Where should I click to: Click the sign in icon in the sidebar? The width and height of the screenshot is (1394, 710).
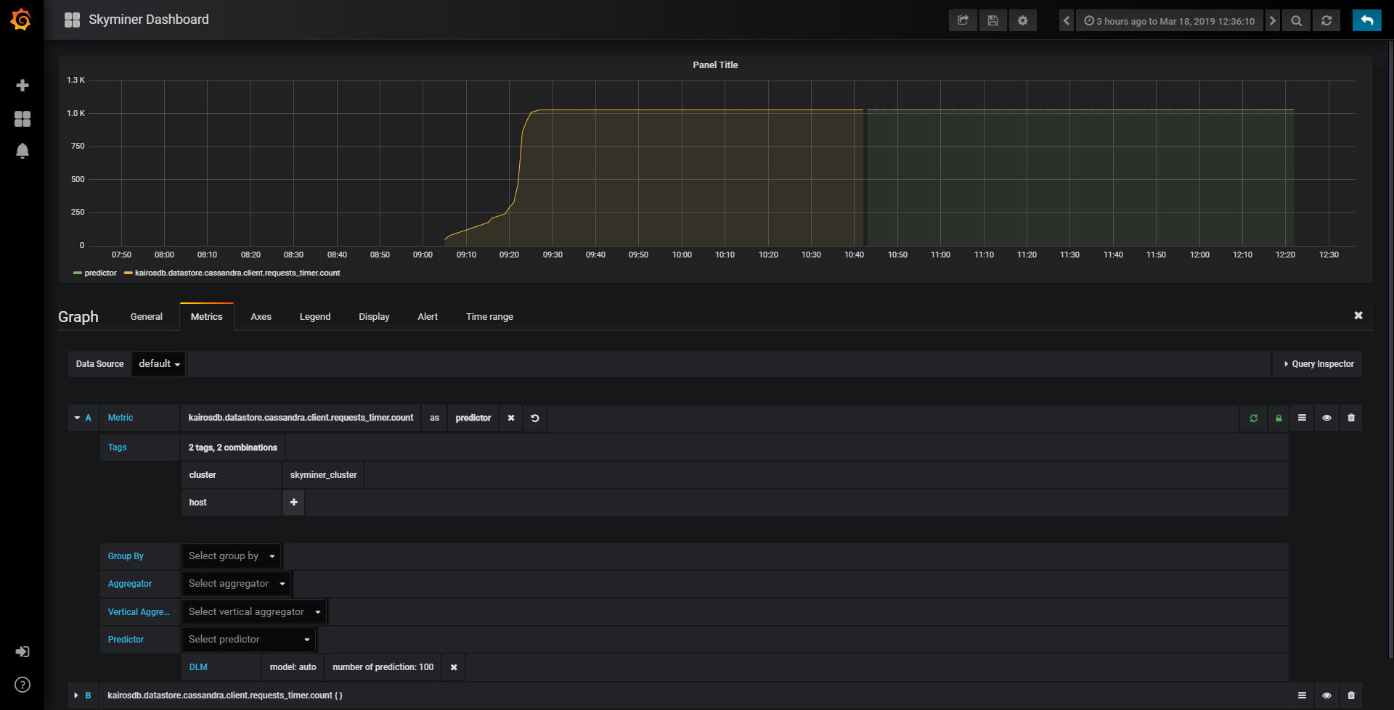coord(23,652)
